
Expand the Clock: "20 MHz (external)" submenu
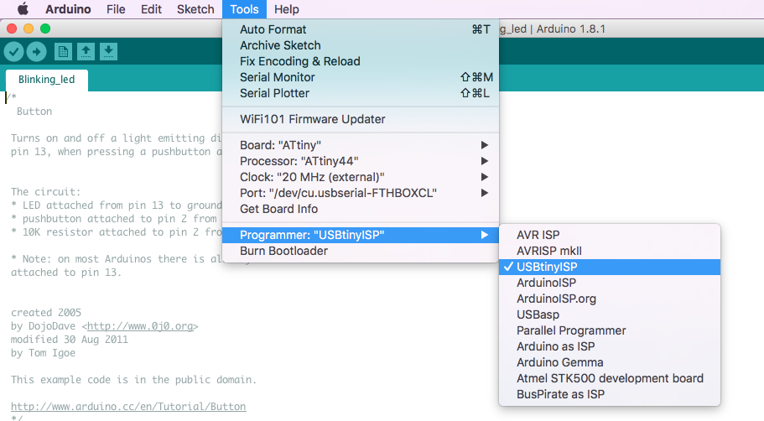tap(361, 177)
